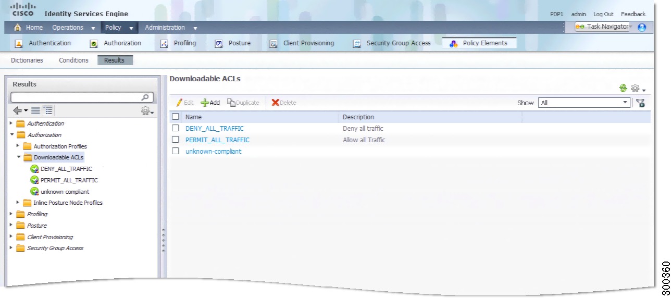Screen dimensions: 671x298
Task: Open the Client Provisioning icon
Action: pos(274,44)
